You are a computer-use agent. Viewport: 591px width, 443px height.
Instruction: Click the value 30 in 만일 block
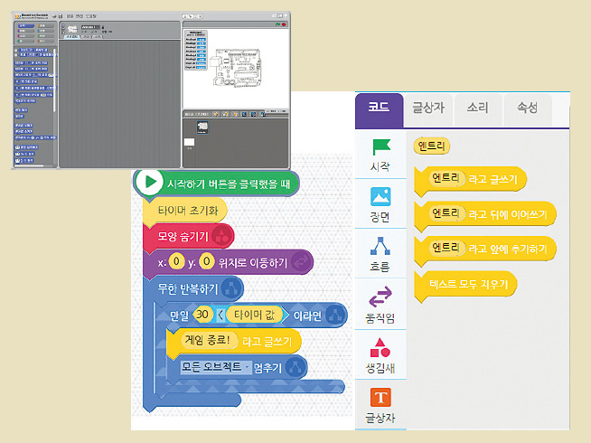click(x=202, y=315)
